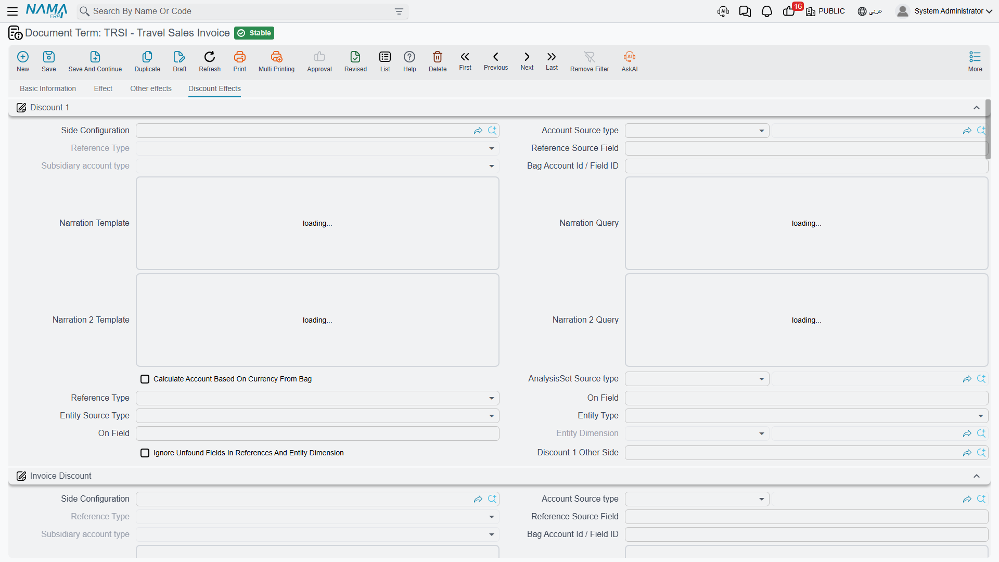Click NAMA ERP logo

(47, 11)
